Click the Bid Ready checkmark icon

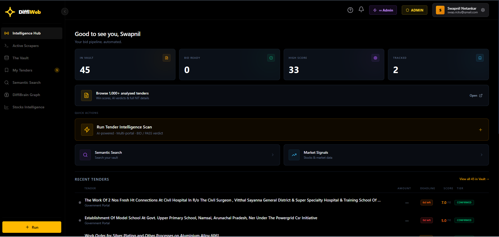(x=271, y=58)
